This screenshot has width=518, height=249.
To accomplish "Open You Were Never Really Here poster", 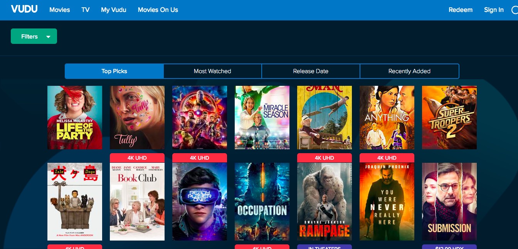I will click(387, 202).
